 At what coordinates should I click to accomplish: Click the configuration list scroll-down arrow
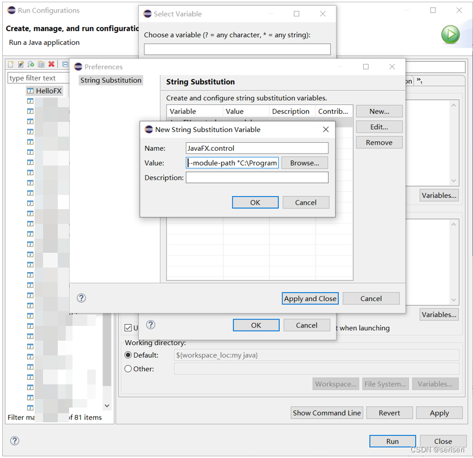pos(107,405)
